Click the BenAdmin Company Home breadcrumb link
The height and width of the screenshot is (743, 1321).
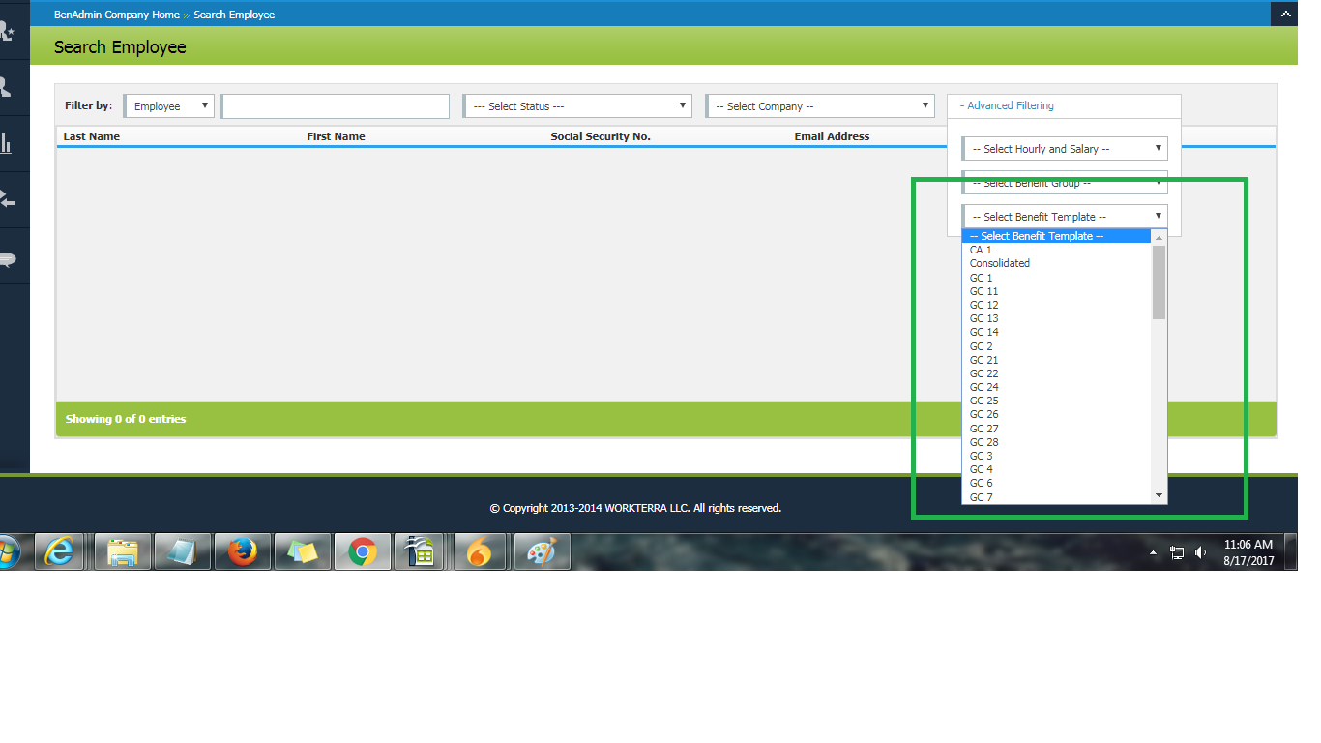117,15
